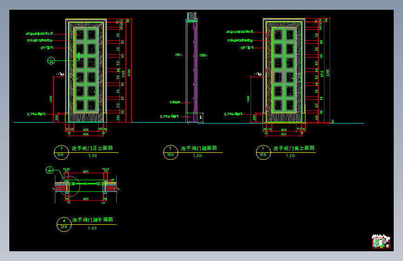Click the 800 dimension below the plan section
The height and width of the screenshot is (261, 403).
click(x=86, y=199)
